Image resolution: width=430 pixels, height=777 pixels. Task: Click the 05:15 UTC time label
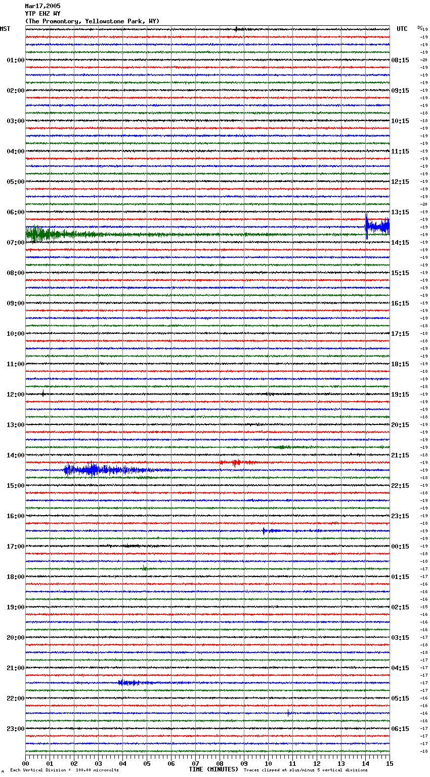point(400,698)
